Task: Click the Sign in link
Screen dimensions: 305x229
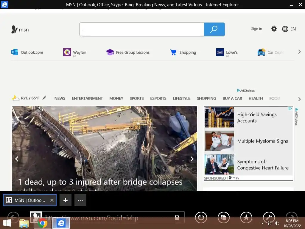Action: tap(256, 29)
